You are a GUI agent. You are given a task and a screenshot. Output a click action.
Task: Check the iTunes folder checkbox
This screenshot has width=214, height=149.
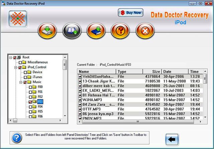(25, 77)
